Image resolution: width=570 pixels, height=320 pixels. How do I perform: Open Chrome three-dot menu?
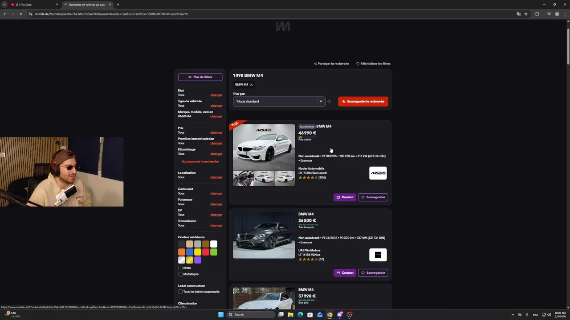pos(565,14)
